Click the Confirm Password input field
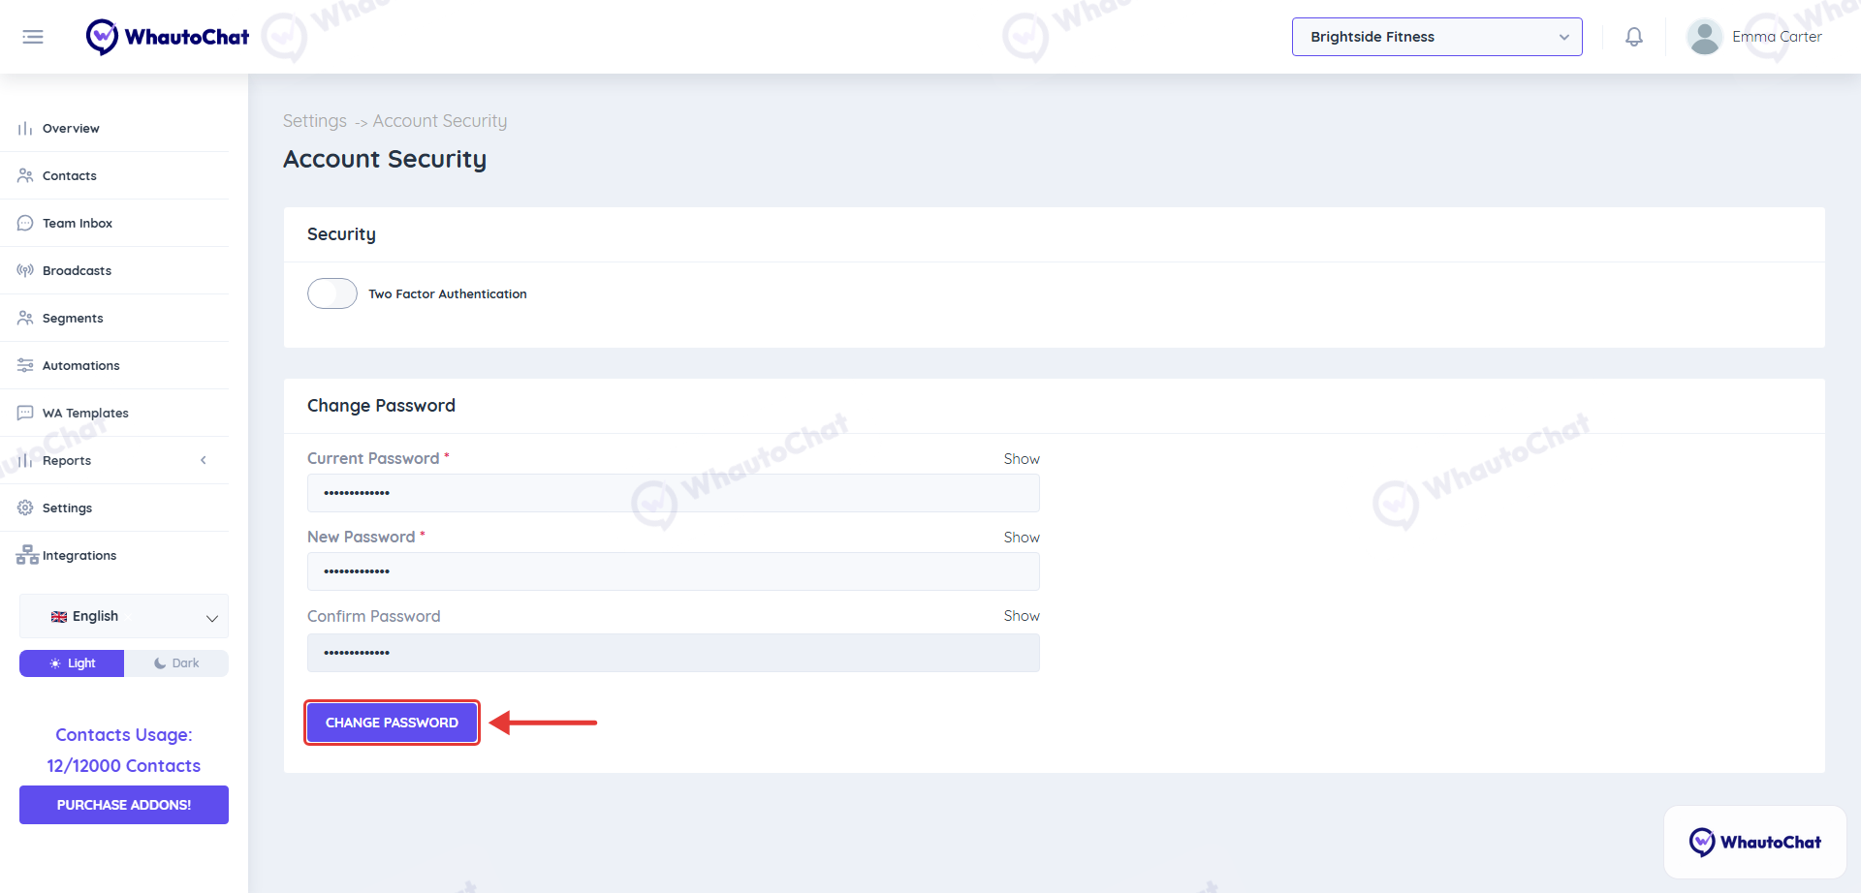1861x893 pixels. pos(674,653)
